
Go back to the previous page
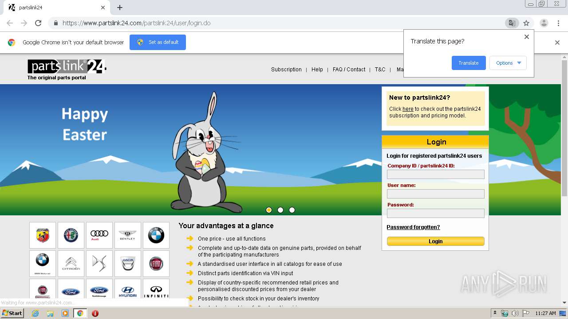(x=10, y=23)
